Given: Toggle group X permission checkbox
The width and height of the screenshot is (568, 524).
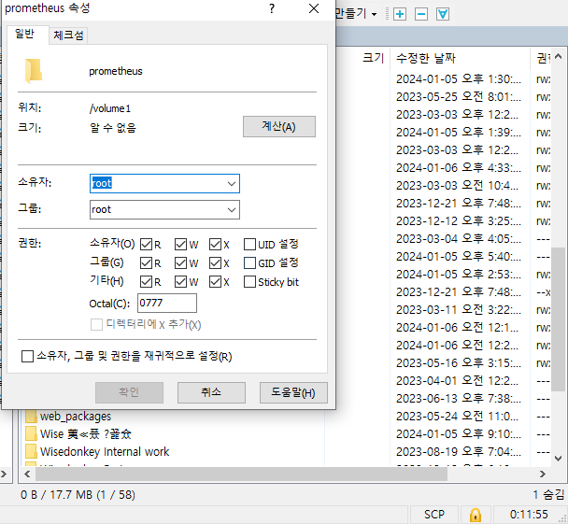Looking at the screenshot, I should pyautogui.click(x=215, y=262).
